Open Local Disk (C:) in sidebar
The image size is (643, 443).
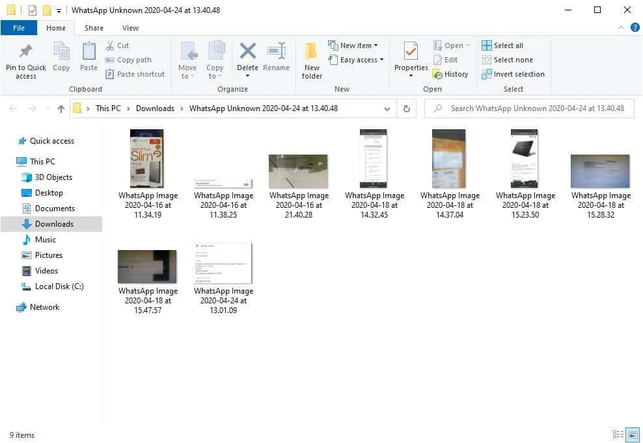pos(52,286)
